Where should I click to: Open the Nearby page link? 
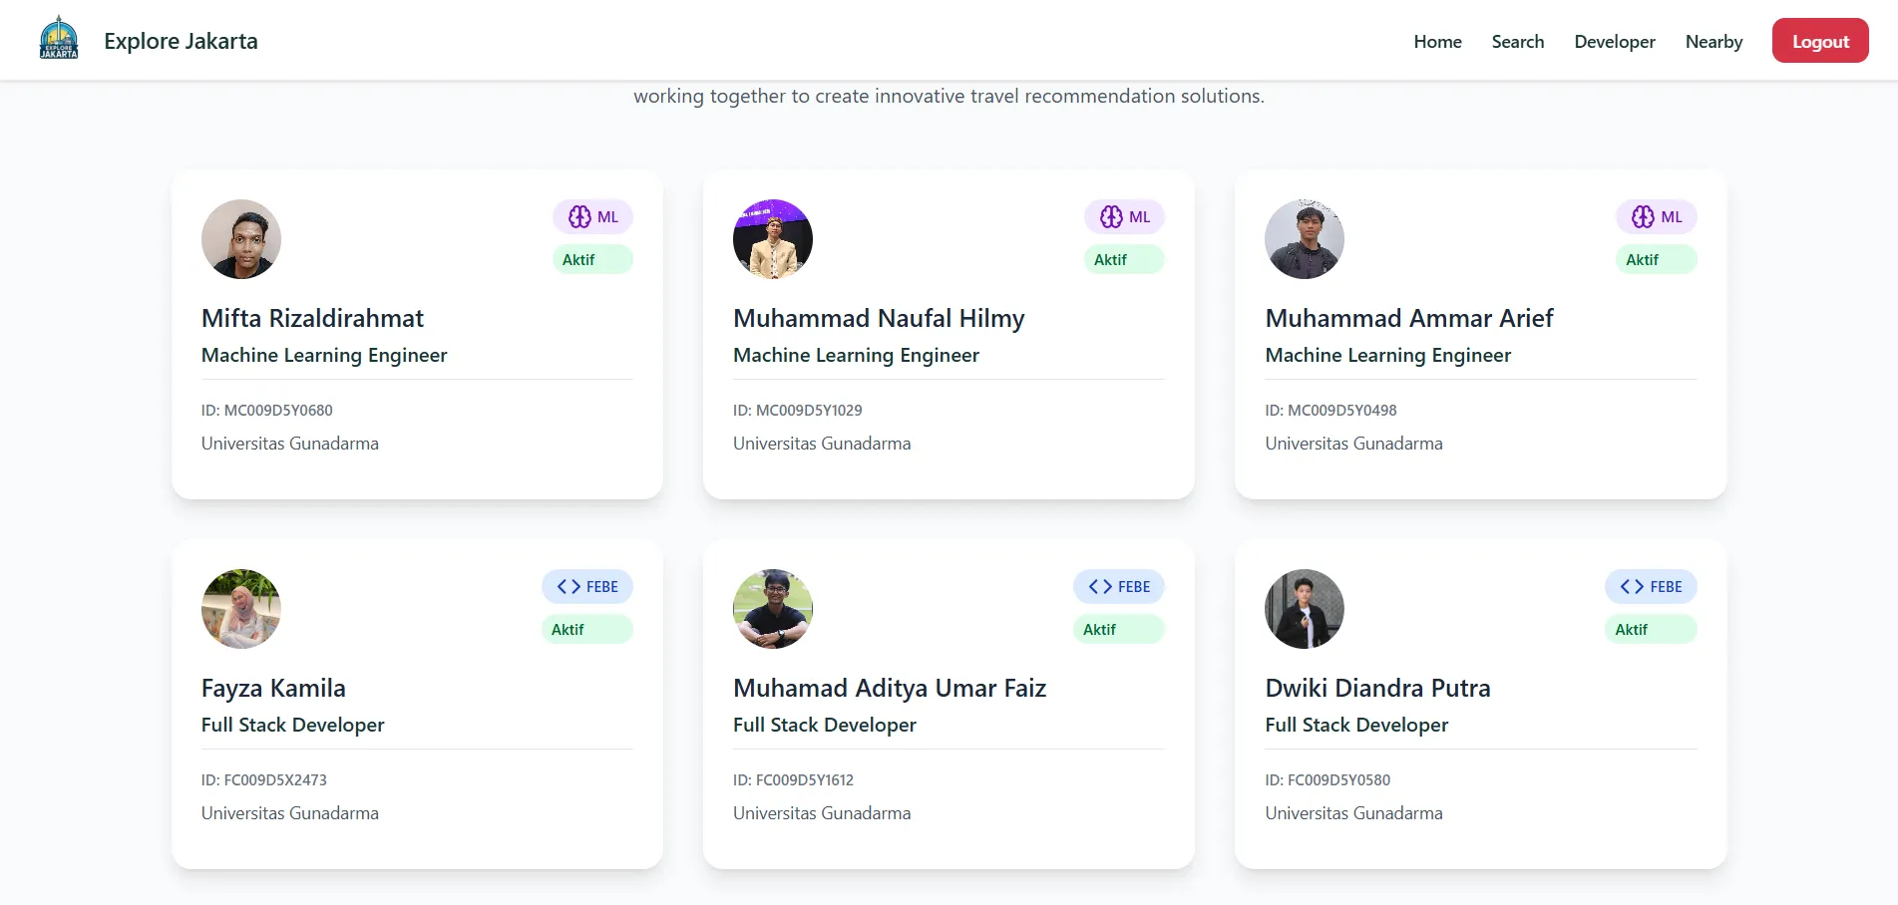click(x=1713, y=42)
